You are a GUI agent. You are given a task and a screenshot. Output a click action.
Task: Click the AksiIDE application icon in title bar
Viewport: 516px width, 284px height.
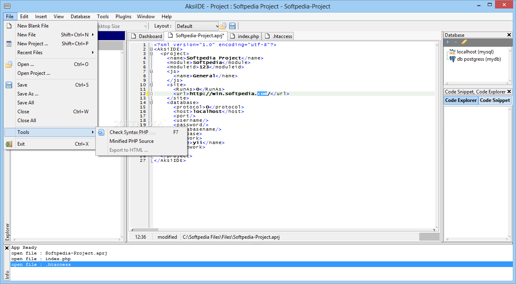pyautogui.click(x=7, y=6)
